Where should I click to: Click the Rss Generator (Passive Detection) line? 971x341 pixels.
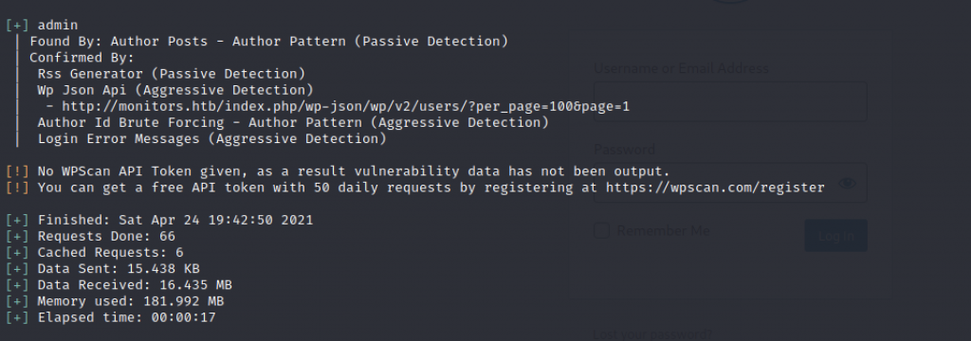[172, 74]
